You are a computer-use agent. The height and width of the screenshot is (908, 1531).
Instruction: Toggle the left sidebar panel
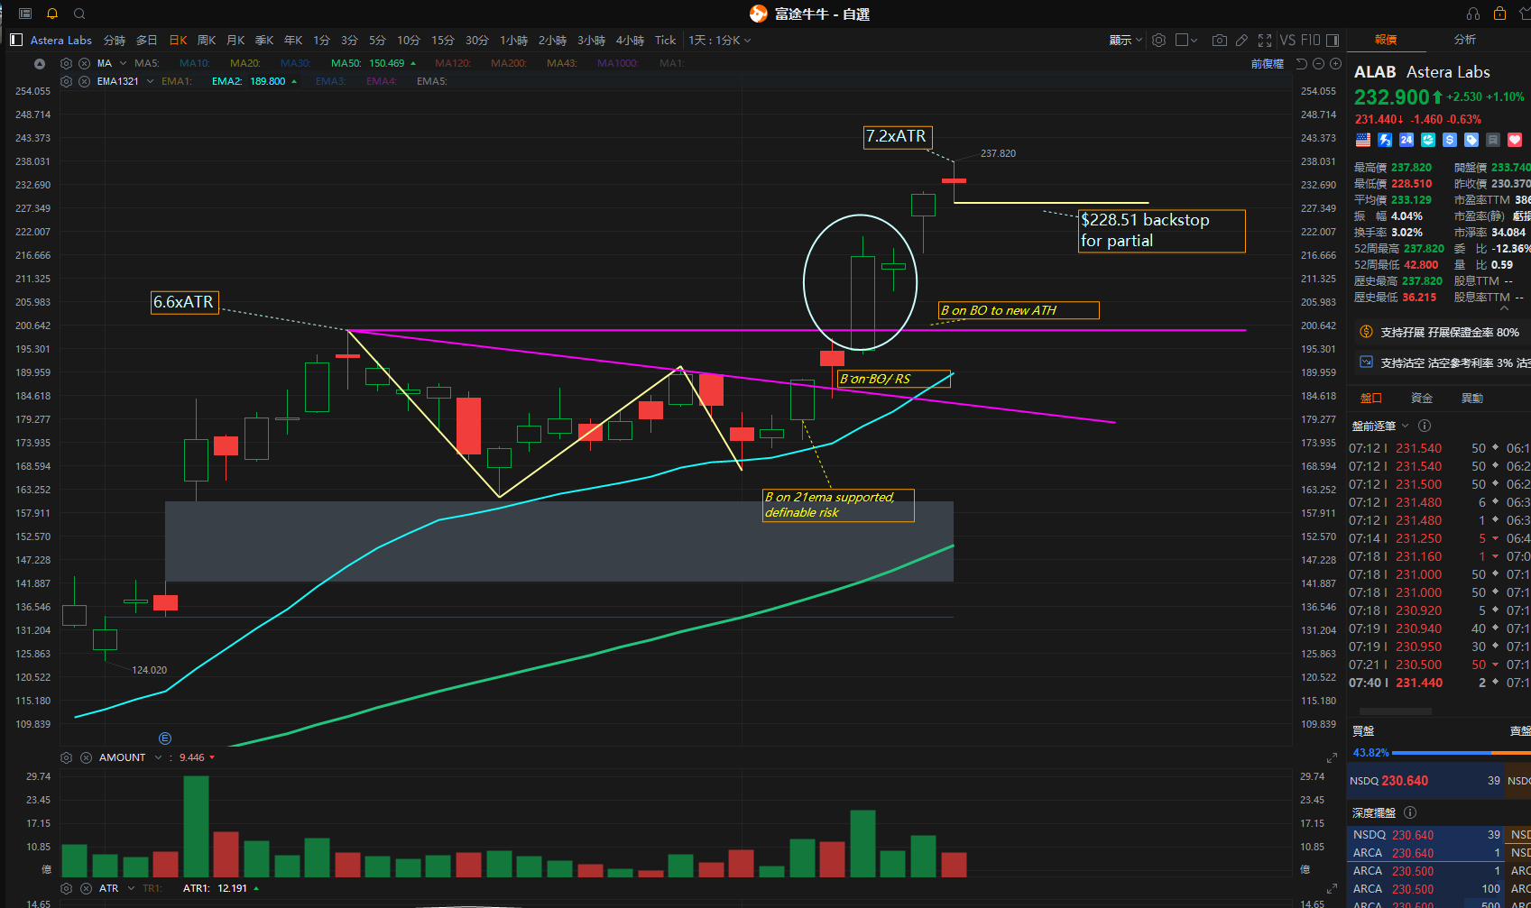pyautogui.click(x=16, y=40)
